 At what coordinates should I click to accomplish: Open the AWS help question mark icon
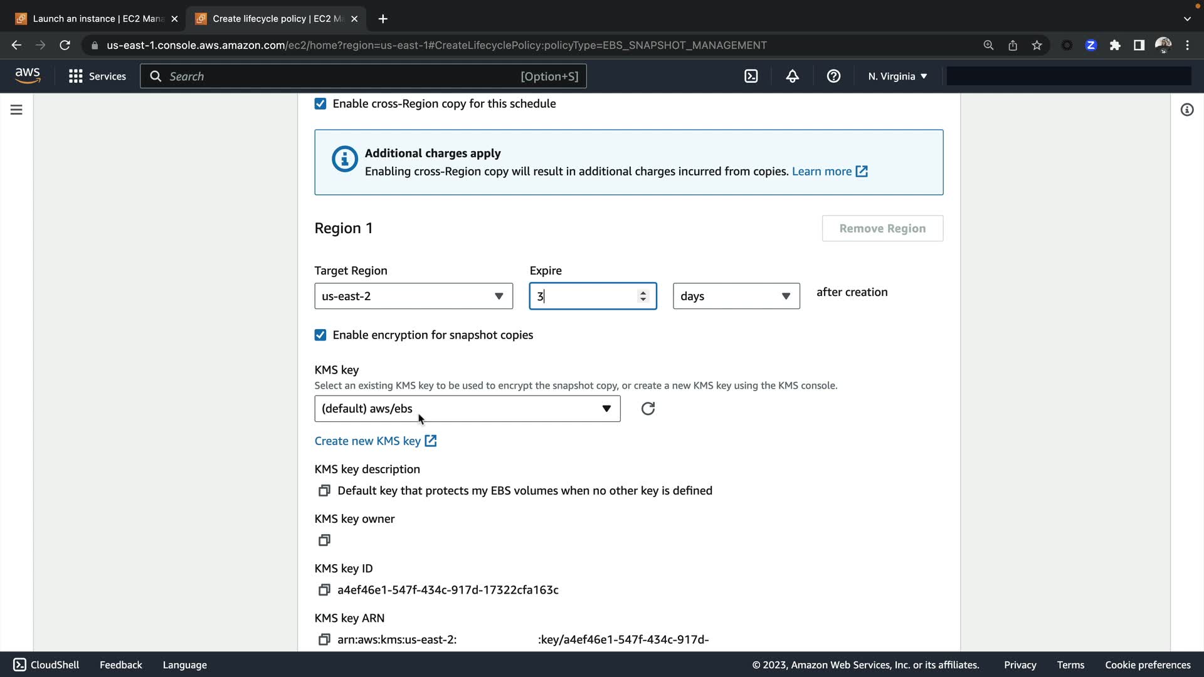[833, 76]
